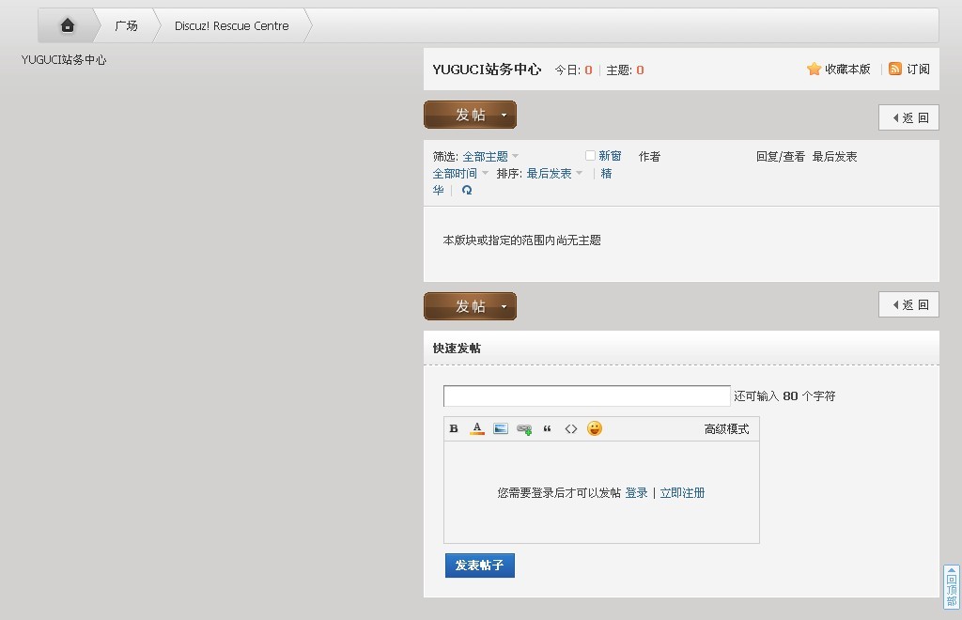Open the smiley emoticon picker
Image resolution: width=962 pixels, height=620 pixels.
(x=594, y=428)
